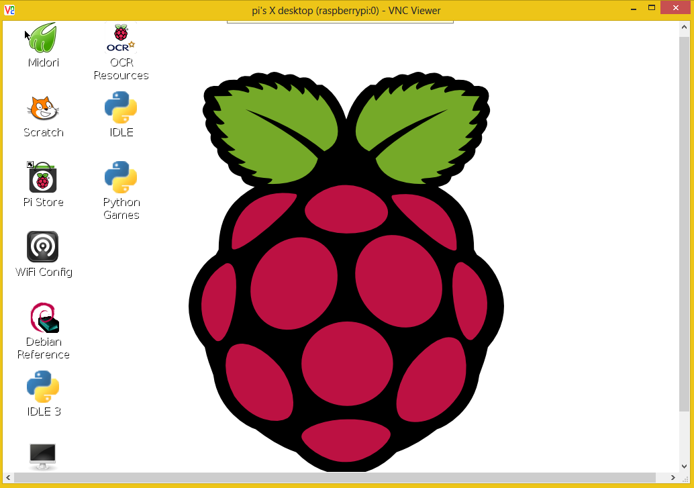
Task: Launch the IDLE 3 desktop icon
Action: (x=43, y=387)
